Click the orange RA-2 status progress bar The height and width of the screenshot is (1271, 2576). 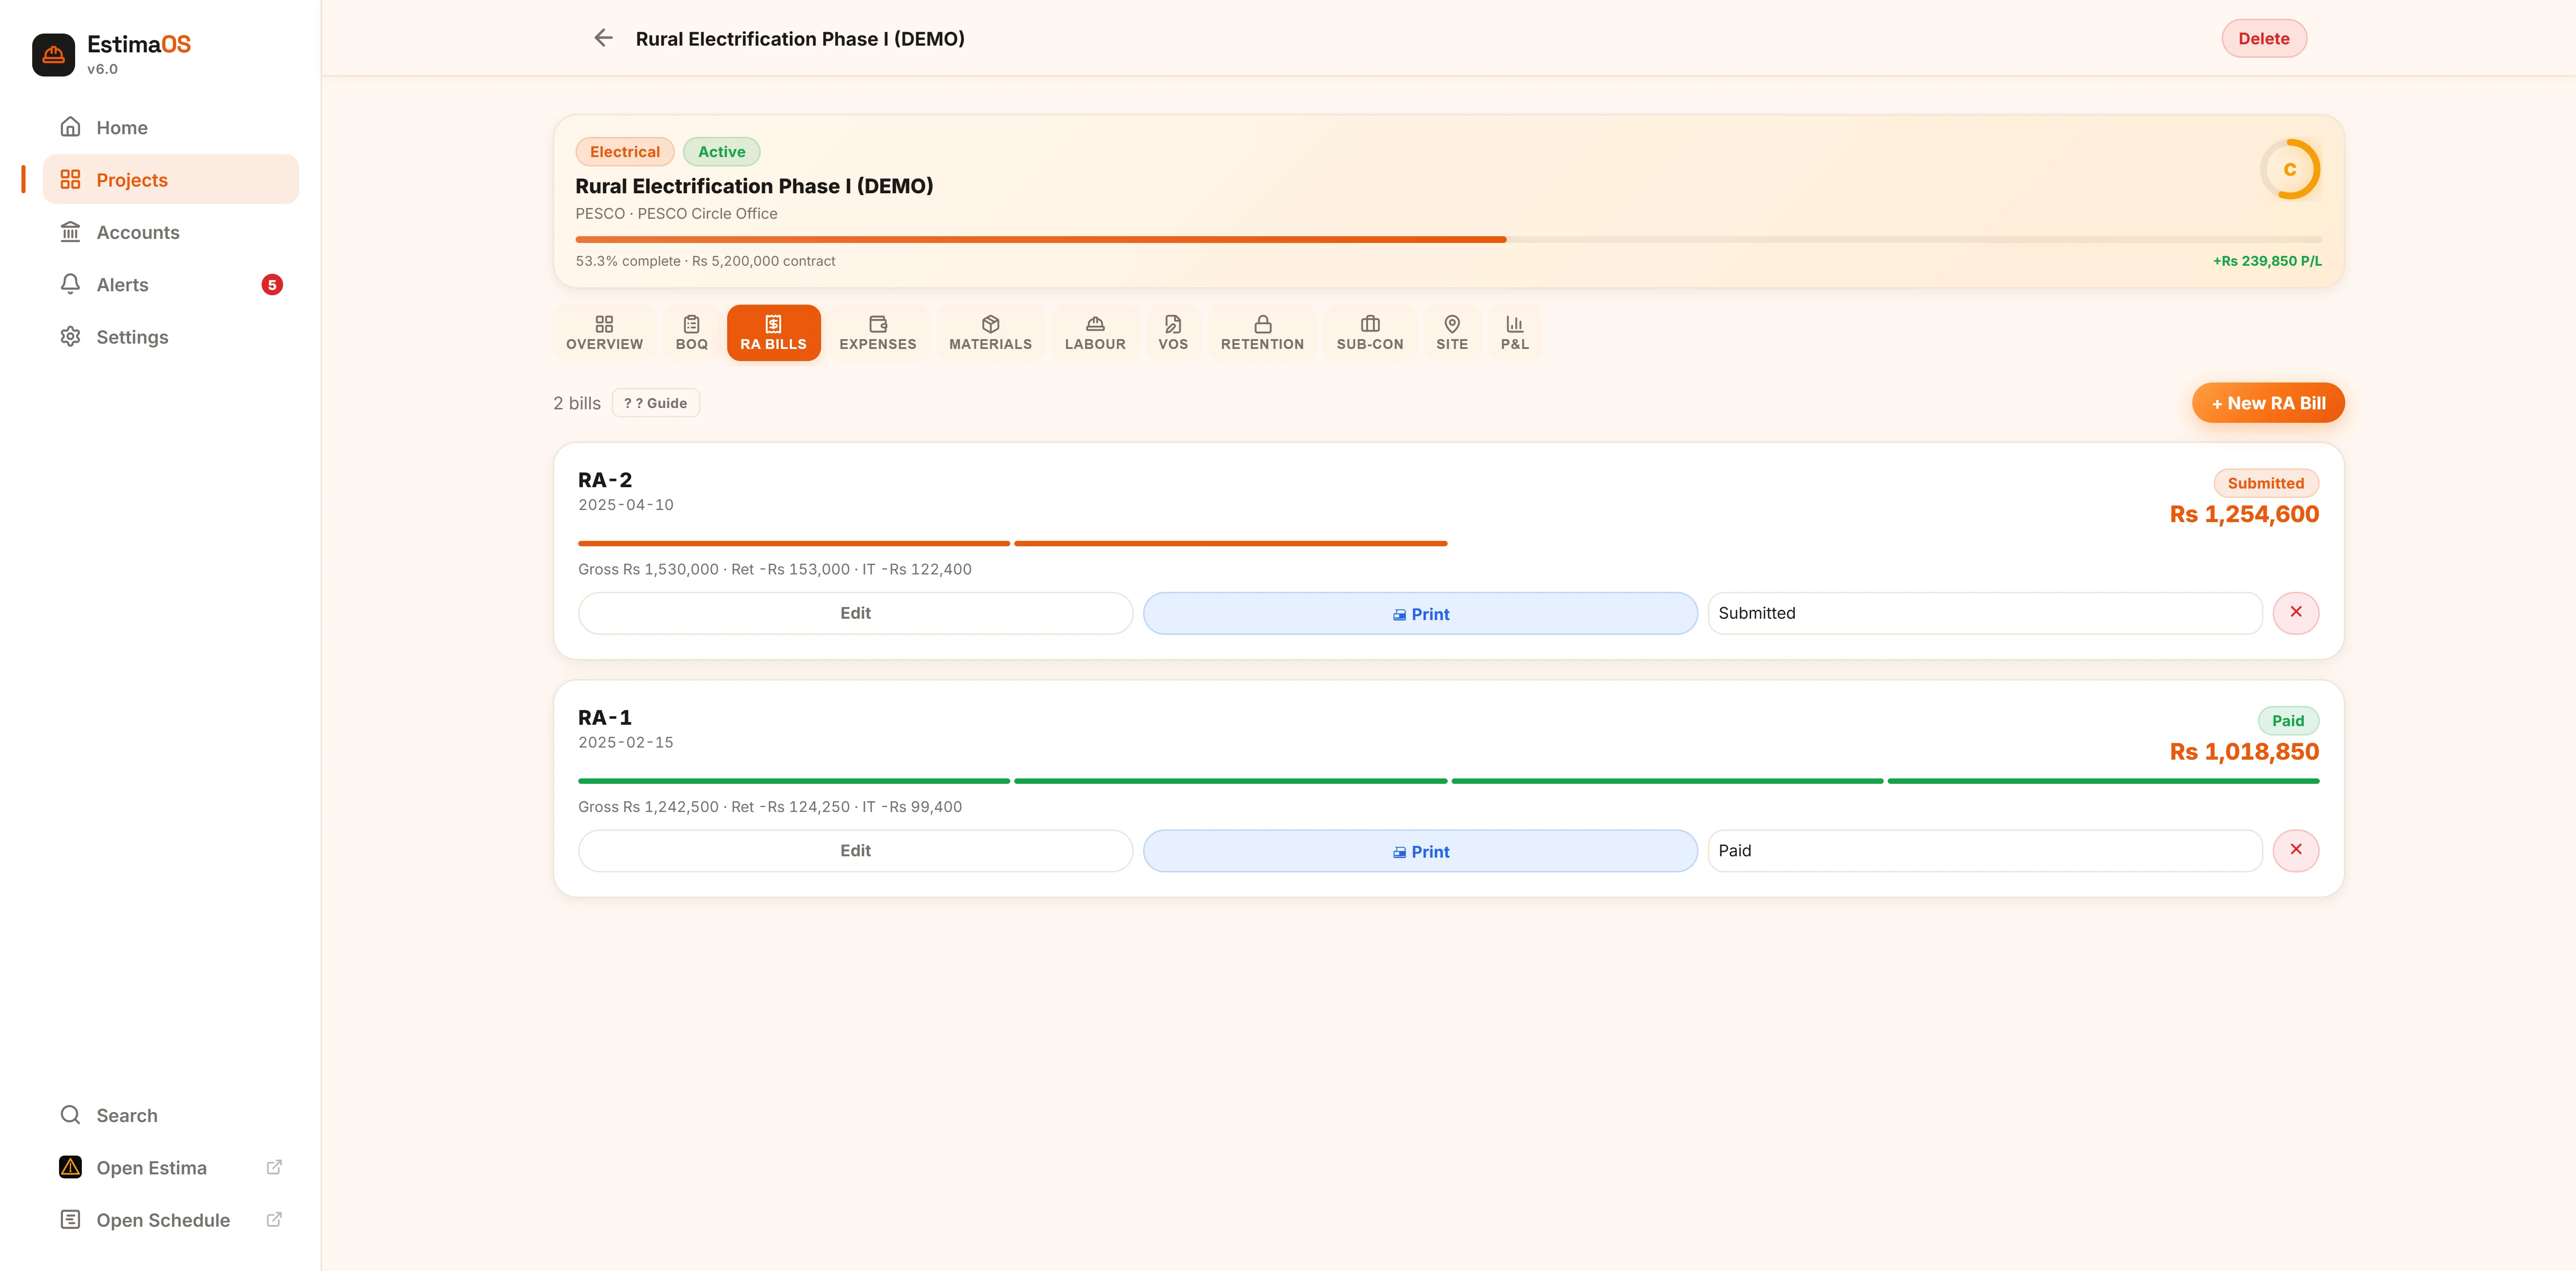point(1012,543)
